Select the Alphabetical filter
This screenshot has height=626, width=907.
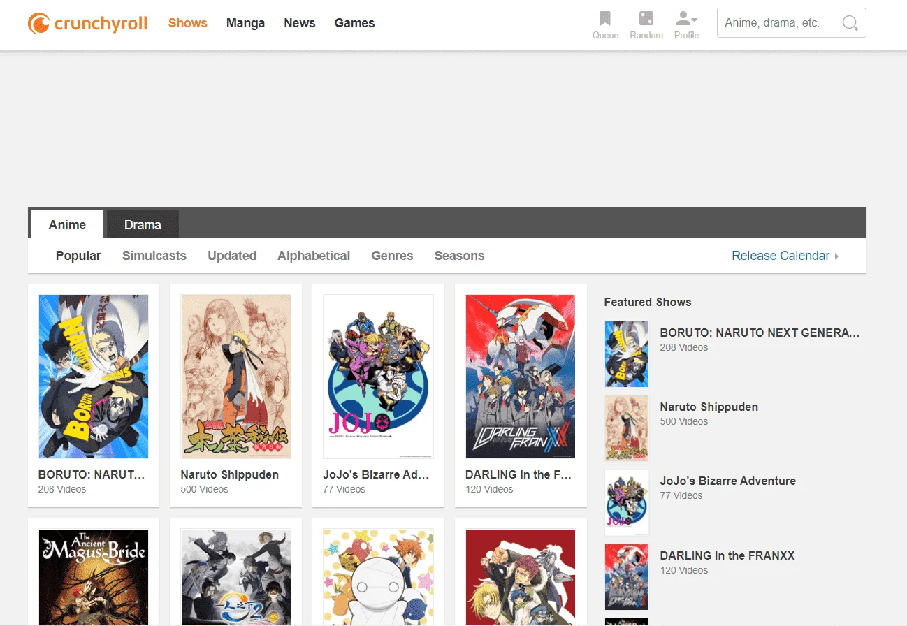[314, 256]
